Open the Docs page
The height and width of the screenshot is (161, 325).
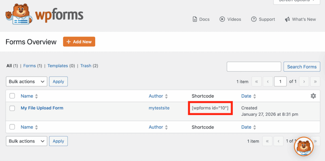[201, 19]
